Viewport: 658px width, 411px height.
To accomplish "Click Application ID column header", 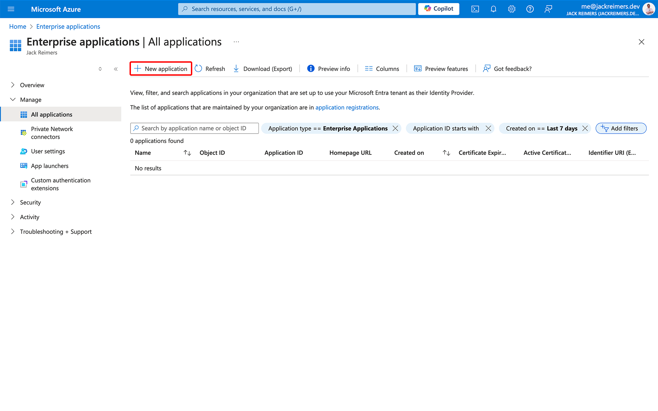I will coord(283,153).
